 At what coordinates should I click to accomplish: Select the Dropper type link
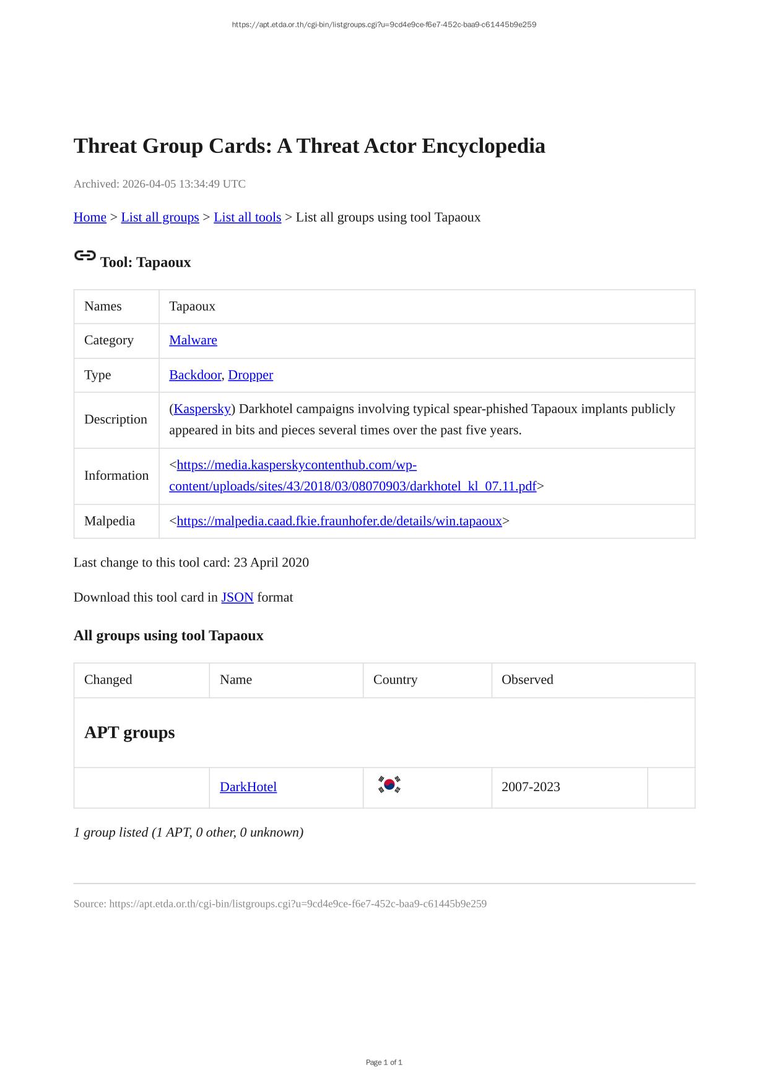[250, 375]
